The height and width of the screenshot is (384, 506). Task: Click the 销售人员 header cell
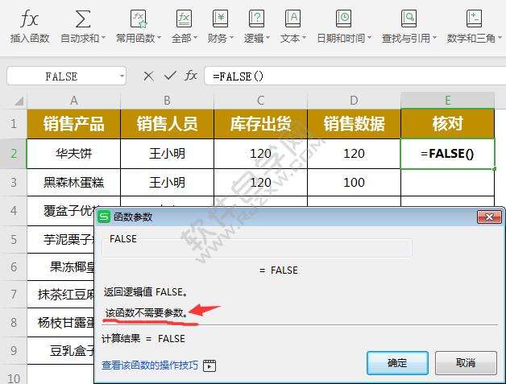(x=167, y=124)
